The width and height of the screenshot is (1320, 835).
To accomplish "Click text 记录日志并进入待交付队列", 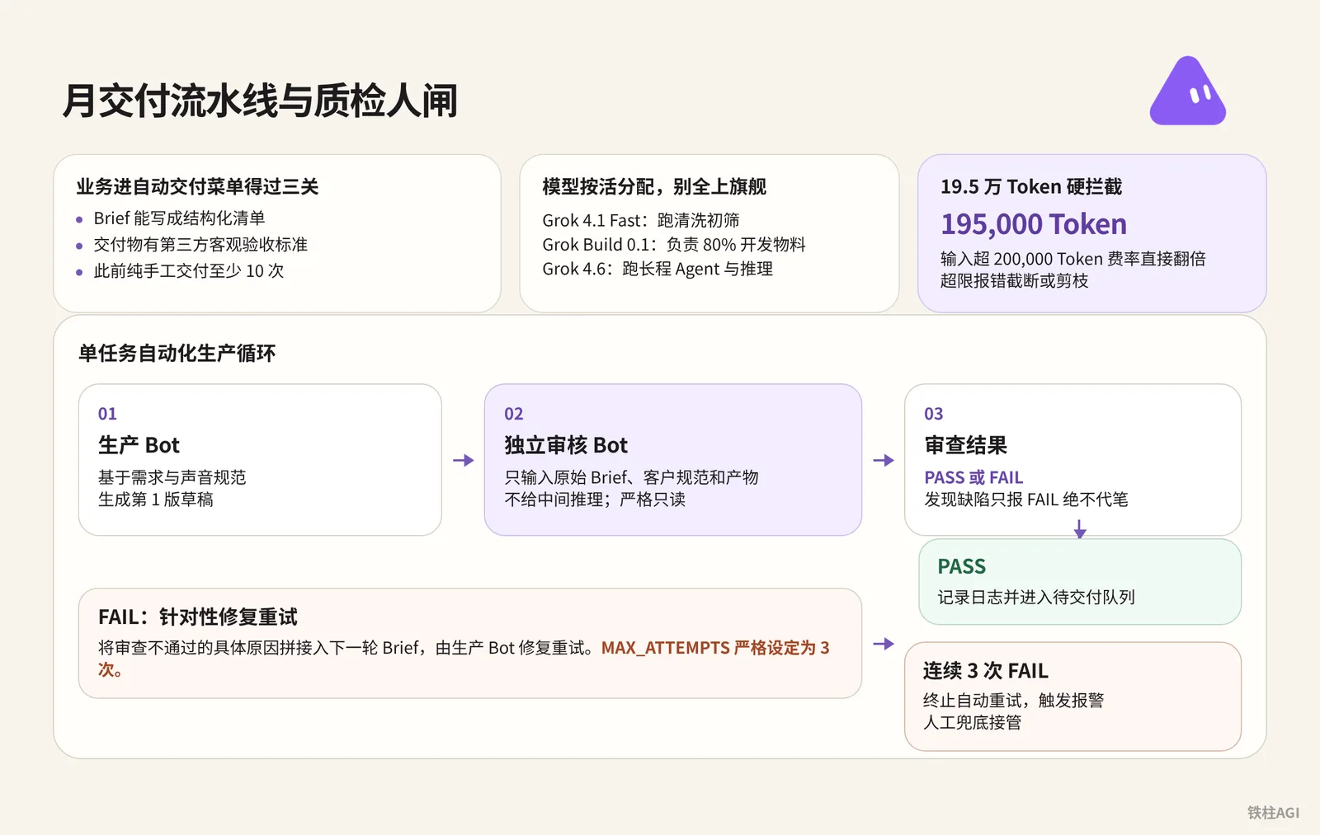I will pyautogui.click(x=1036, y=598).
